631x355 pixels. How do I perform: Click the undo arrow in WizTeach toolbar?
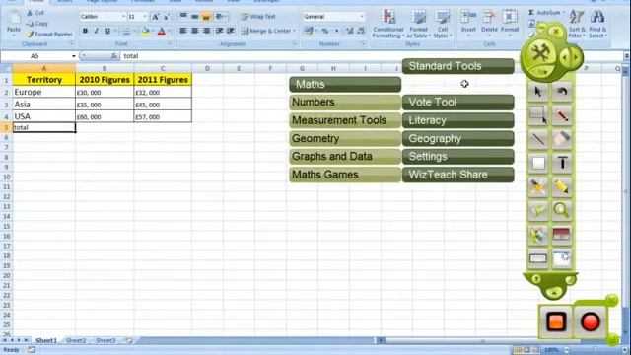pyautogui.click(x=562, y=92)
